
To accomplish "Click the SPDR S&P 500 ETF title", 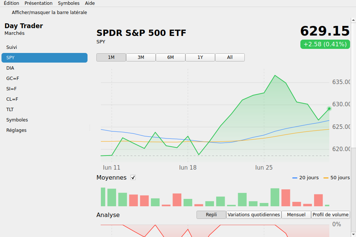I will pyautogui.click(x=141, y=33).
